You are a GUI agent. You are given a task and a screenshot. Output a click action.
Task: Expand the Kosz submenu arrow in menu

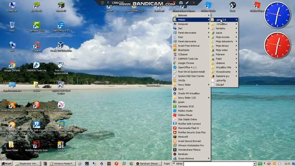coord(209,37)
